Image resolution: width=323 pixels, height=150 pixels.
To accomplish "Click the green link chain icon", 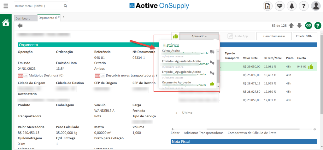I will [308, 26].
